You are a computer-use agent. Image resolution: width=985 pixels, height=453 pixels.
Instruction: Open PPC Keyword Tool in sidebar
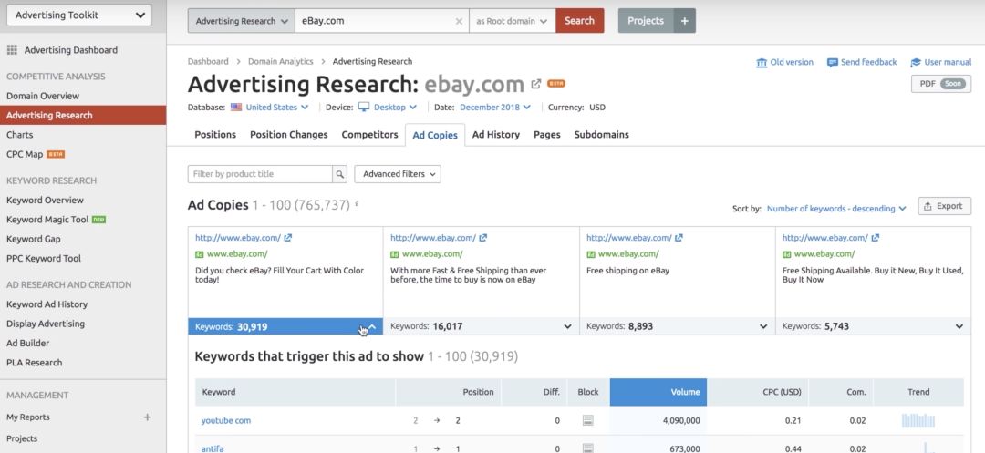point(44,259)
